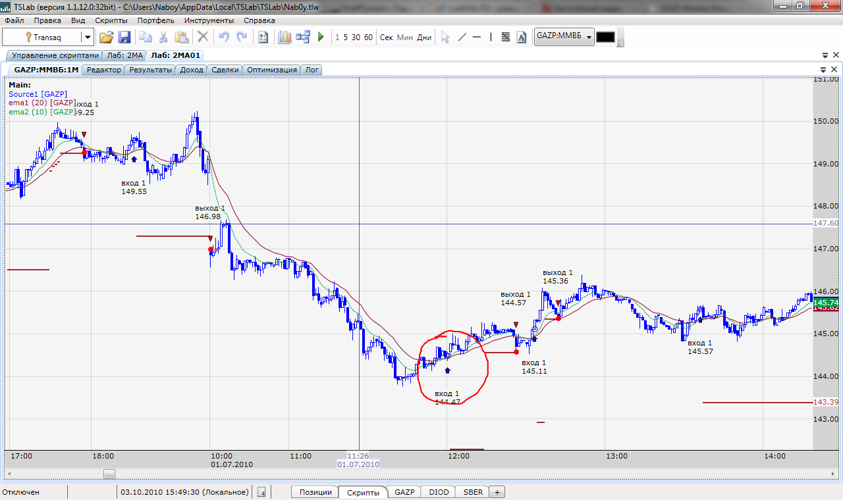Open the Вид menu
Screen dimensions: 843x500
tap(78, 20)
